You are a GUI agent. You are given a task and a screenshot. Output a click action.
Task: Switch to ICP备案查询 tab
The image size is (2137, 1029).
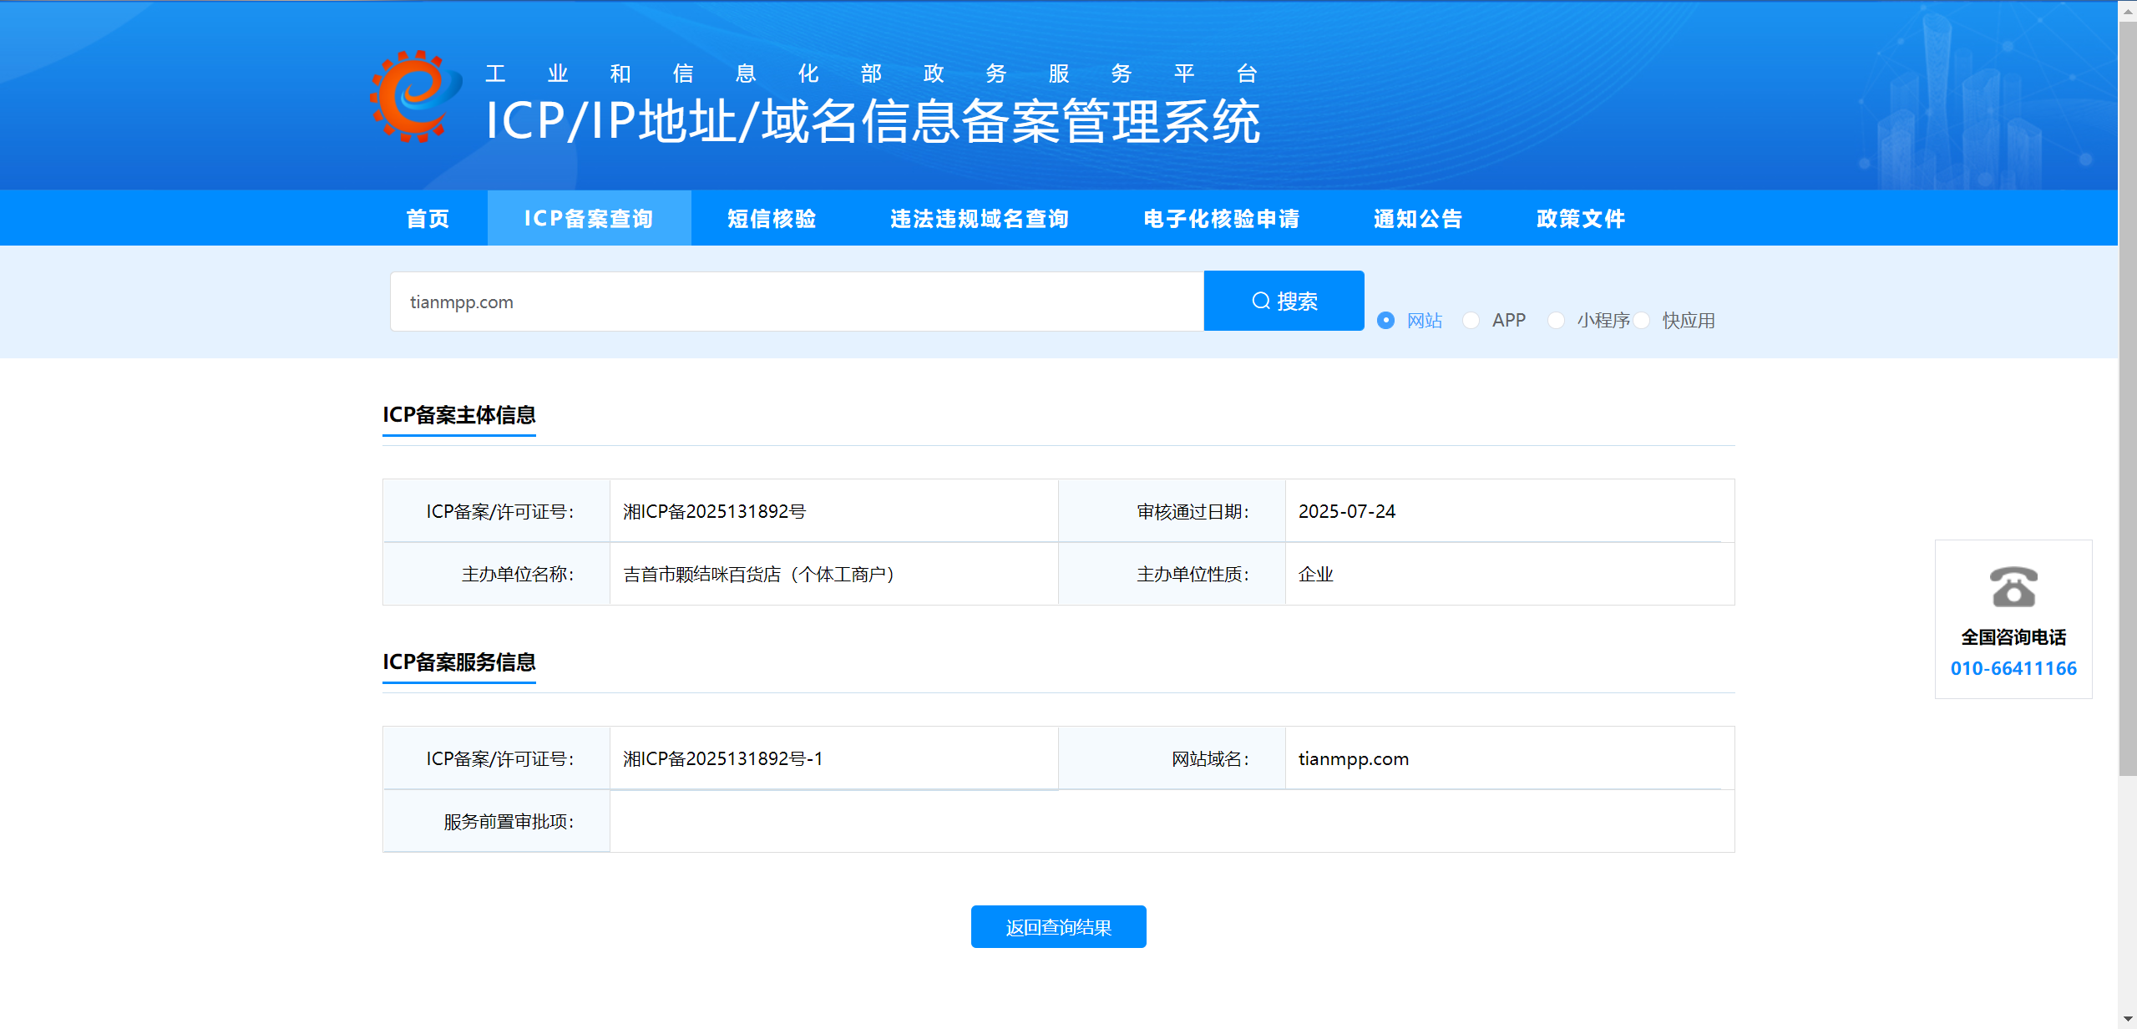point(589,219)
